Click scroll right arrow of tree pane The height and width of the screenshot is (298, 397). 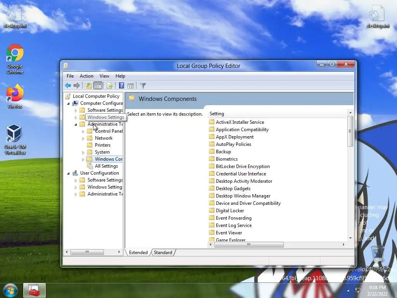(119, 252)
